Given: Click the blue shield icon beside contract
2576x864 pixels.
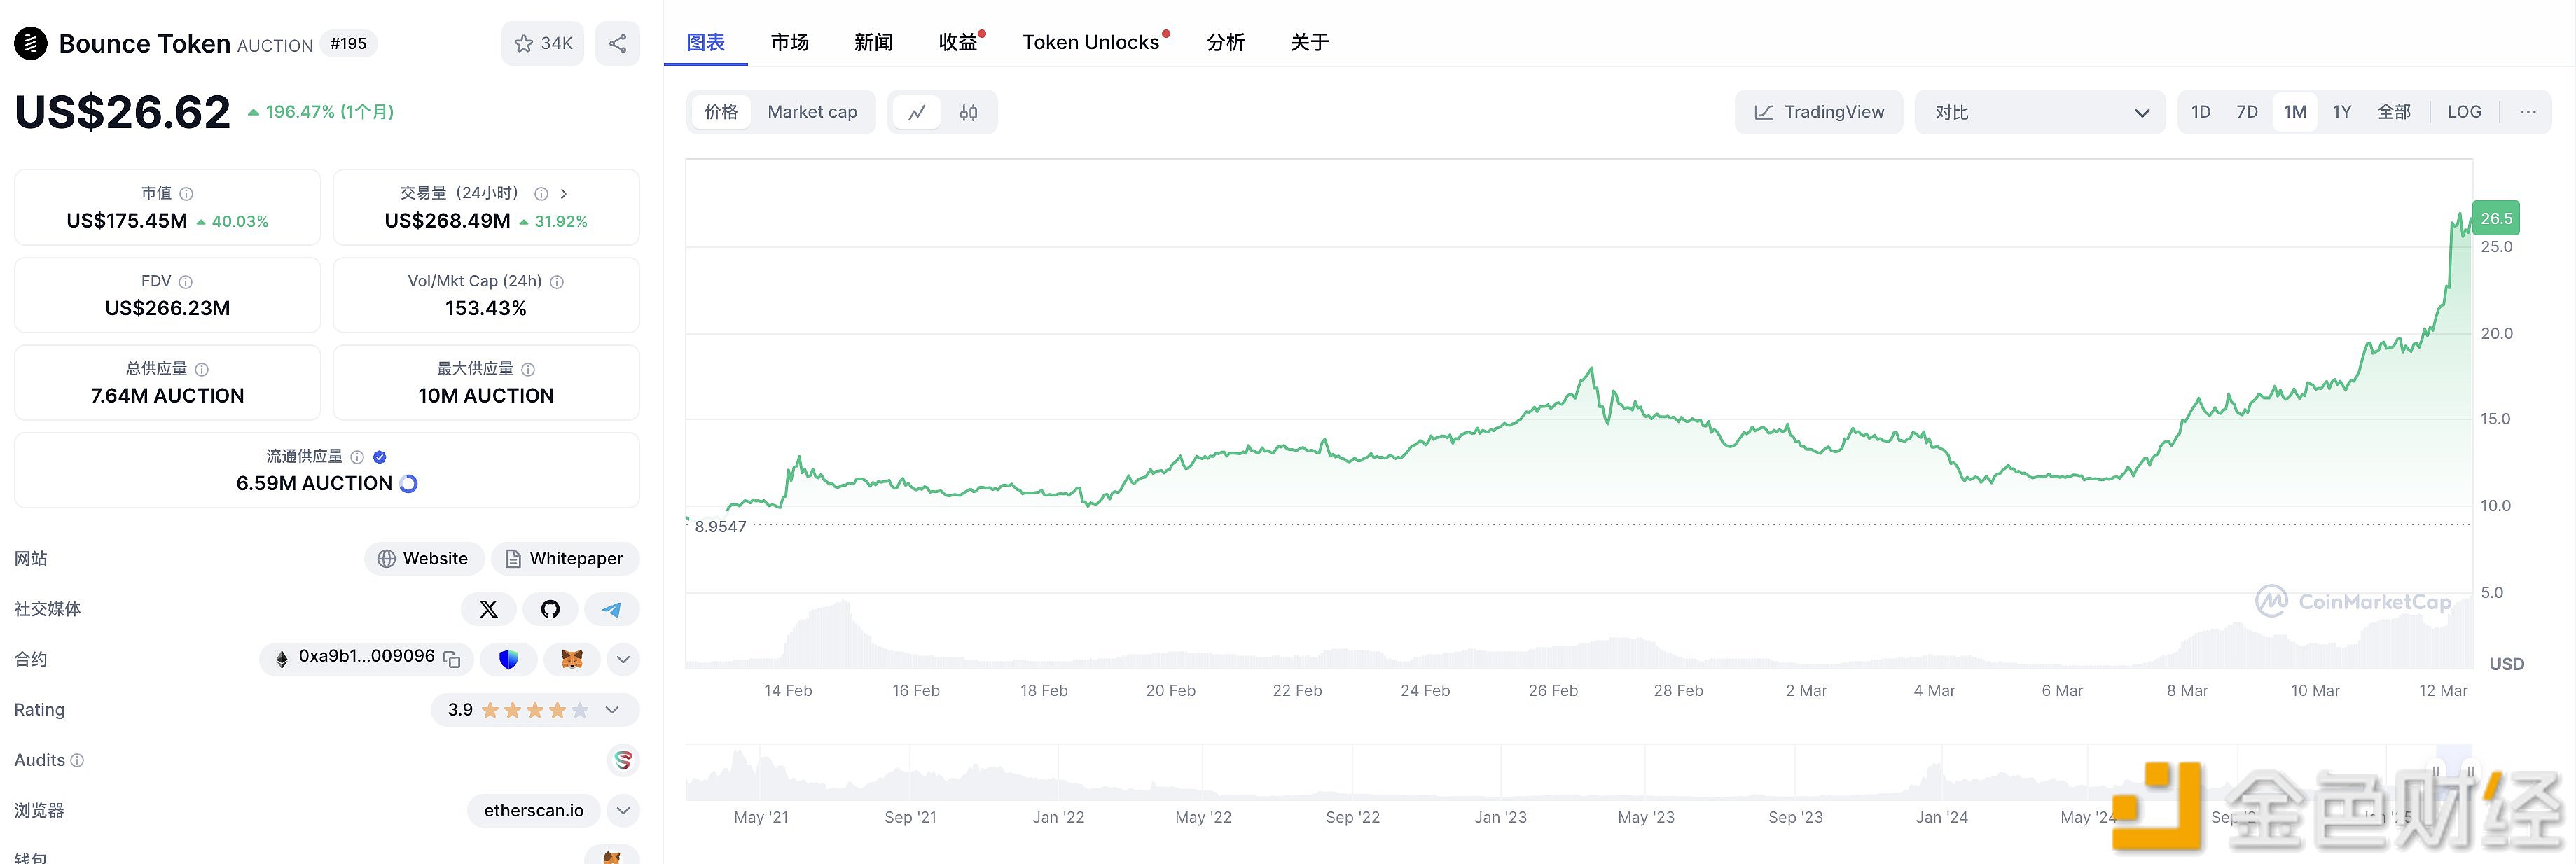Looking at the screenshot, I should pyautogui.click(x=509, y=659).
